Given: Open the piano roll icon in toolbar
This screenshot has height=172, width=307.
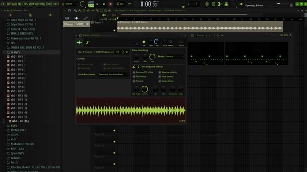Looking at the screenshot, I should point(220,4).
